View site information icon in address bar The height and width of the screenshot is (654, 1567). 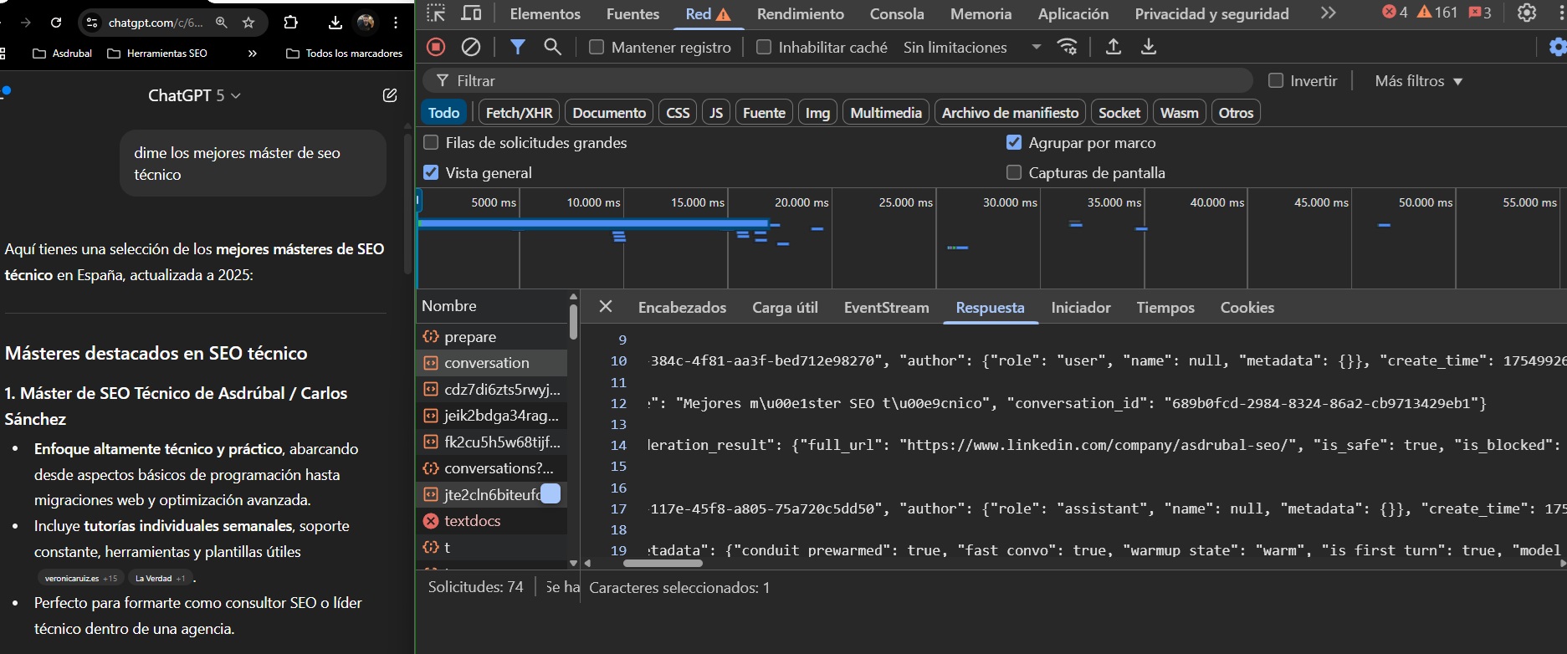[x=93, y=23]
